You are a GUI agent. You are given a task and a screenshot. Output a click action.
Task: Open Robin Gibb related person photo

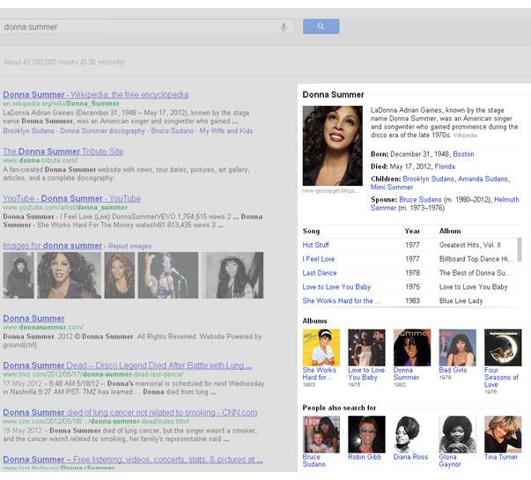click(366, 434)
